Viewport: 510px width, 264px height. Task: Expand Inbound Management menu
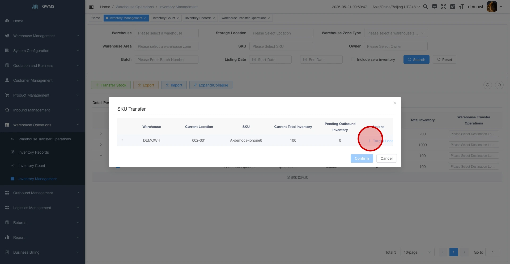pos(42,110)
